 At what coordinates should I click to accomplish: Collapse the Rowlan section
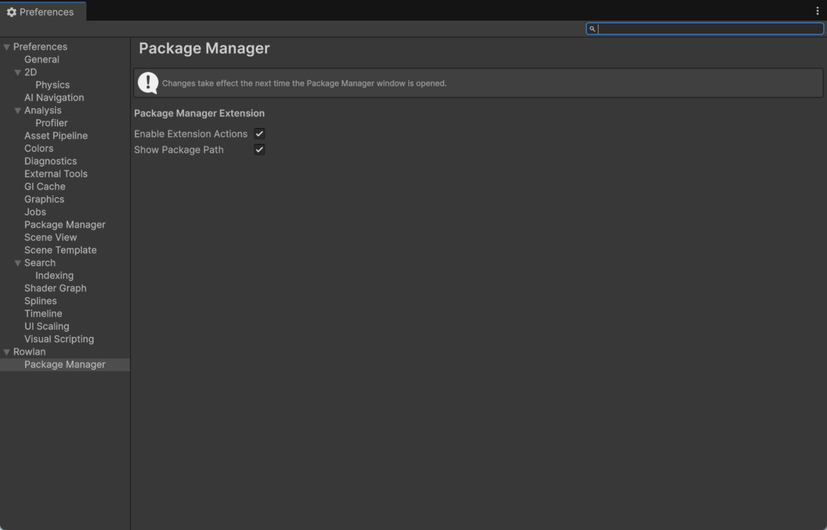[x=6, y=351]
